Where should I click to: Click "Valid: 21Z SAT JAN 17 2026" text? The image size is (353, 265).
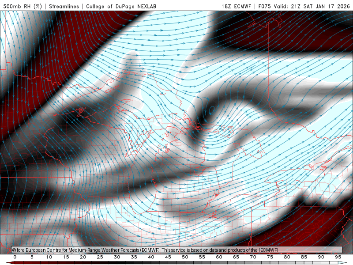(312, 6)
